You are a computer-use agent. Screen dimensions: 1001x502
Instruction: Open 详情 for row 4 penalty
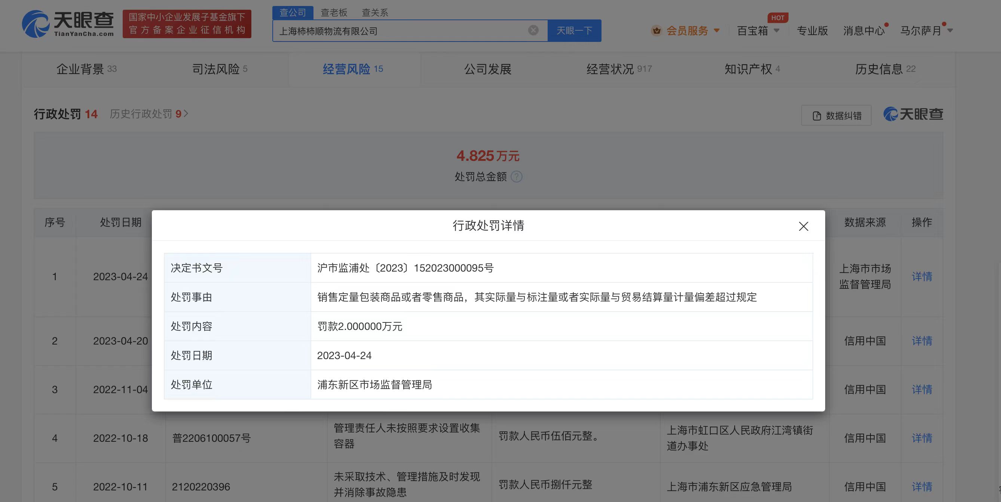point(922,438)
